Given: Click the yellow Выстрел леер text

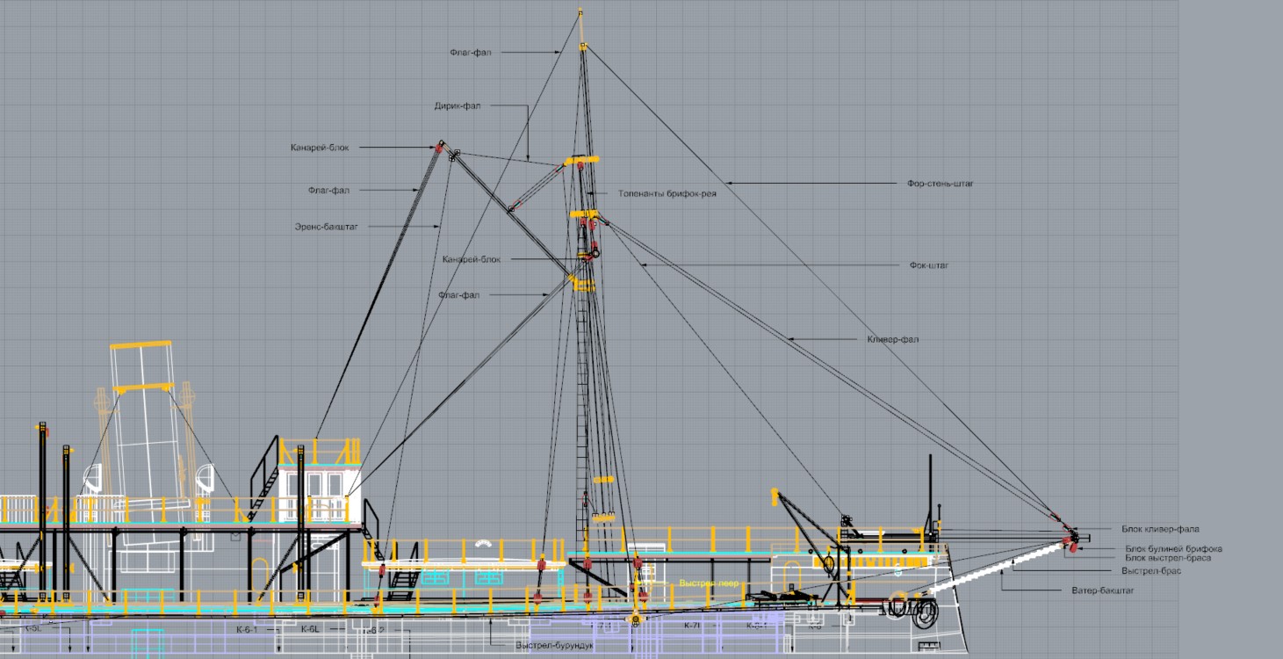Looking at the screenshot, I should 709,583.
